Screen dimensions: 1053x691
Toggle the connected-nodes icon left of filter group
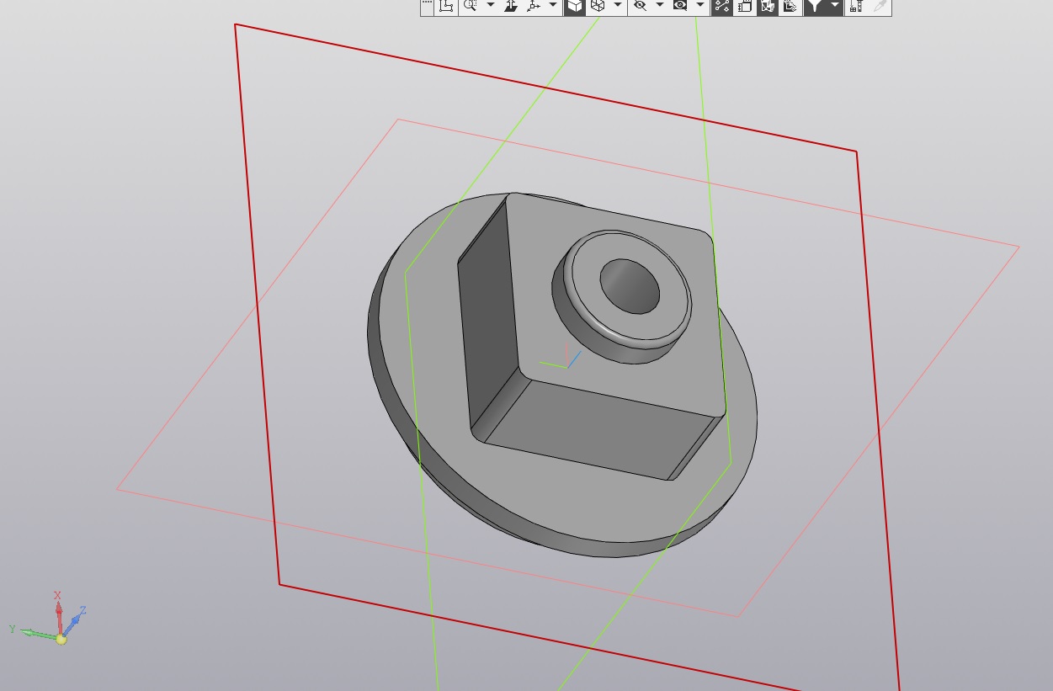[722, 6]
